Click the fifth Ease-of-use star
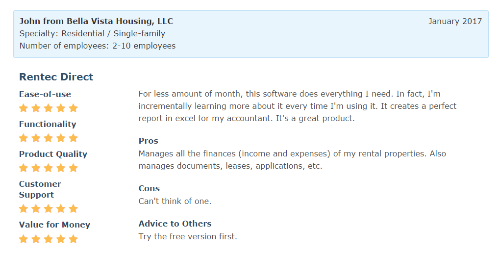Viewport: 500px width, 254px height. (x=73, y=108)
